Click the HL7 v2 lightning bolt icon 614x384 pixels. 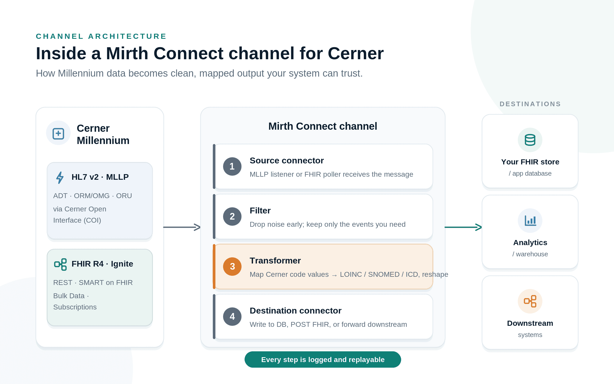(60, 177)
